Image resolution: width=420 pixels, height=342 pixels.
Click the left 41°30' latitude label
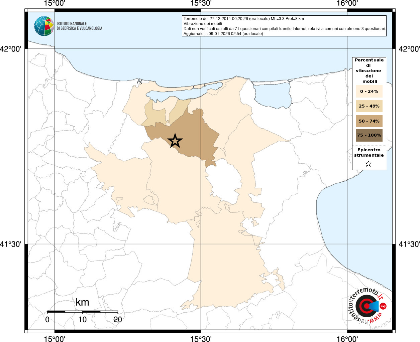pyautogui.click(x=11, y=244)
